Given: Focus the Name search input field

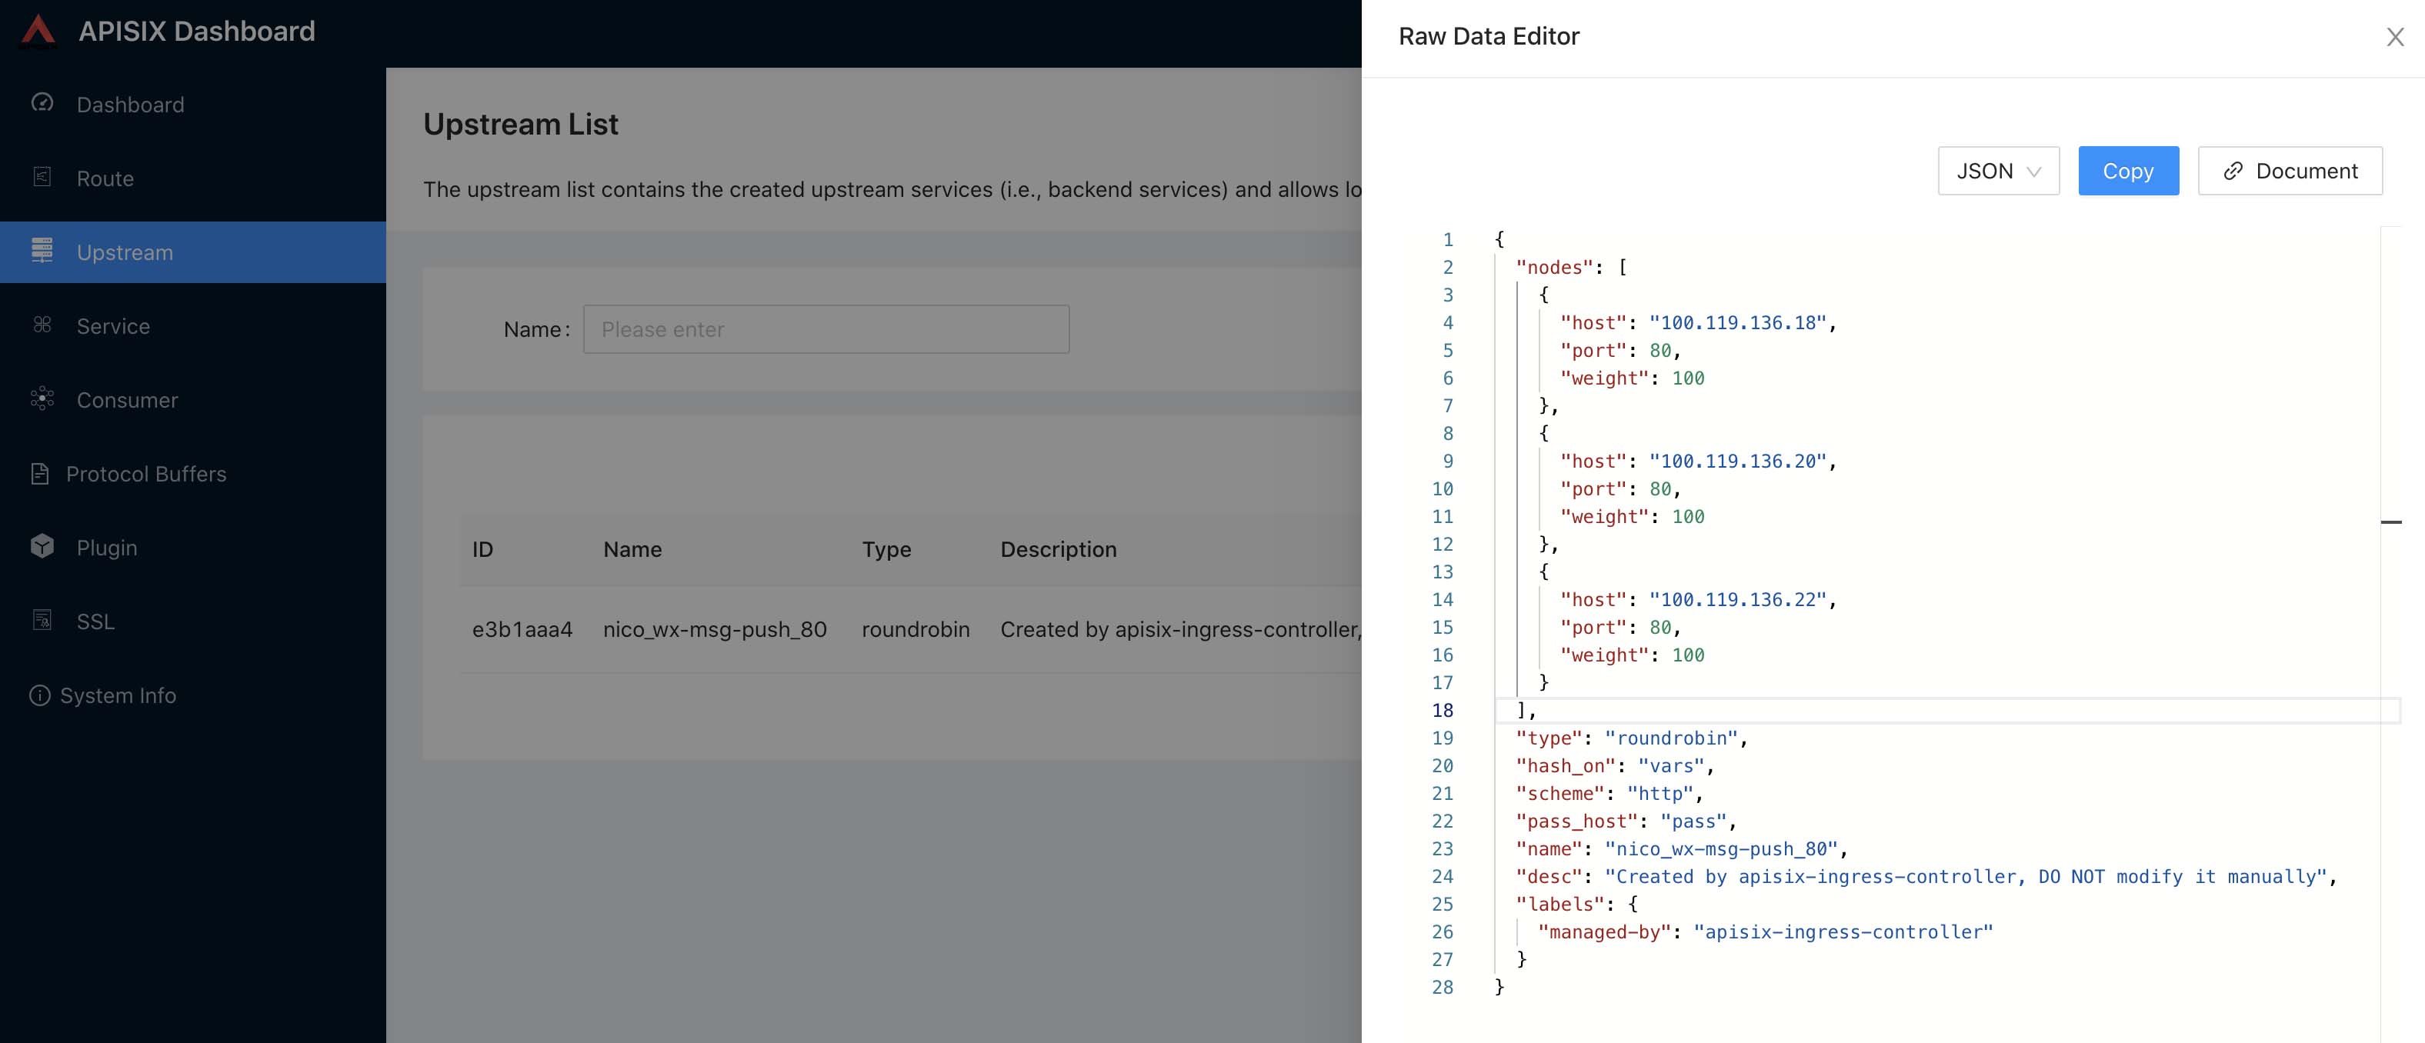Looking at the screenshot, I should 826,329.
